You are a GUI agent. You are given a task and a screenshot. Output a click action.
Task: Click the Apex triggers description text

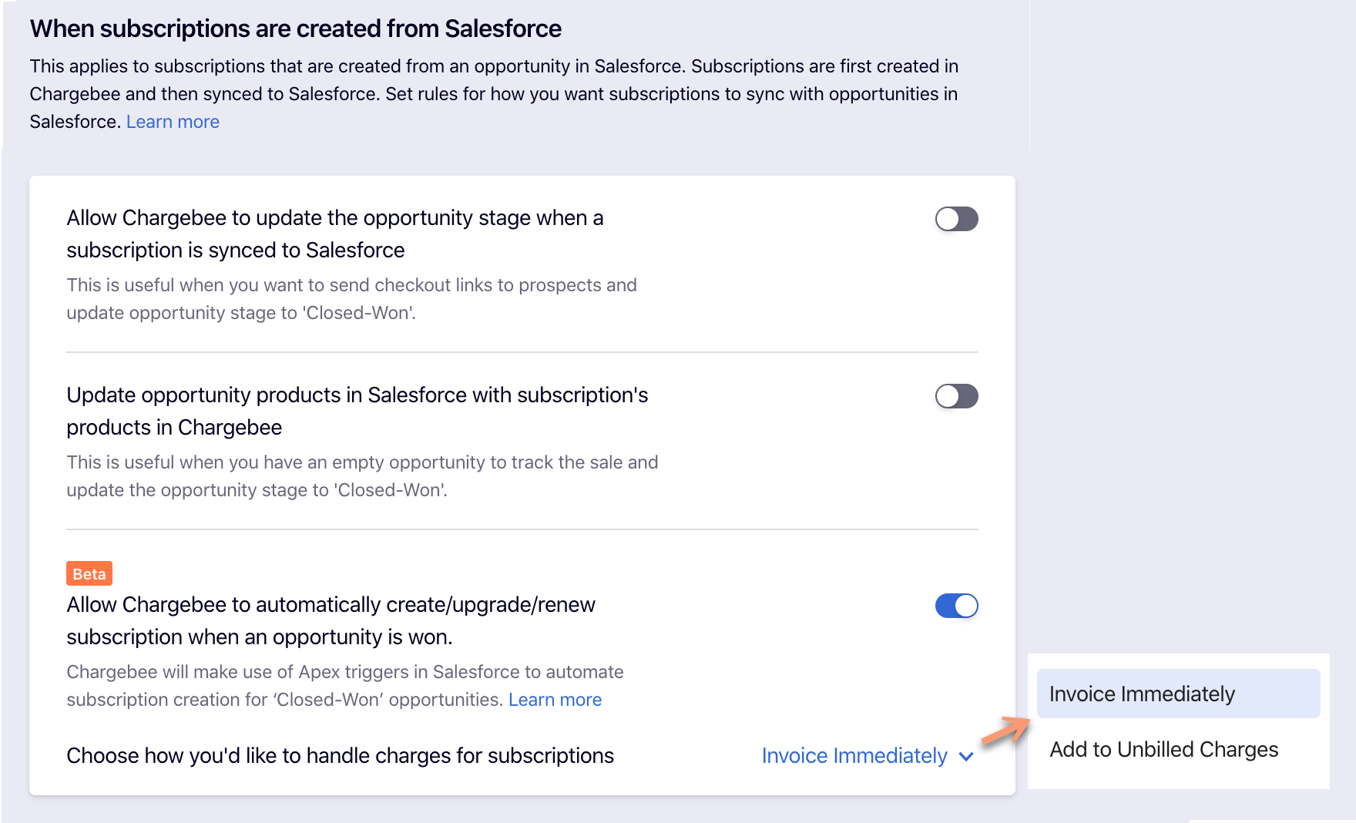pyautogui.click(x=344, y=672)
